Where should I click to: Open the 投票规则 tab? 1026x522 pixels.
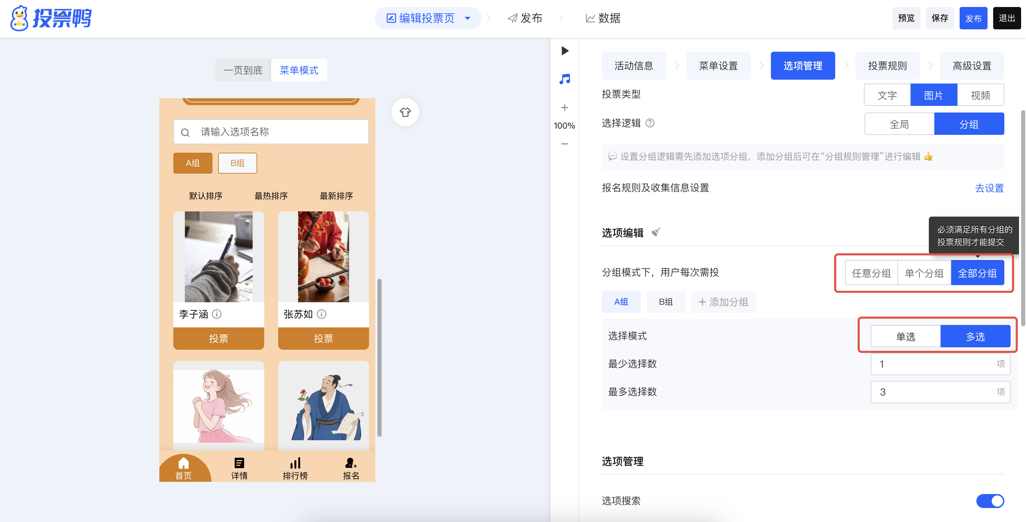click(887, 66)
